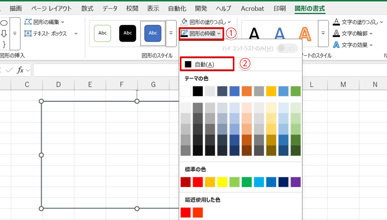Click the text effects glowing A icon

[x=336, y=45]
